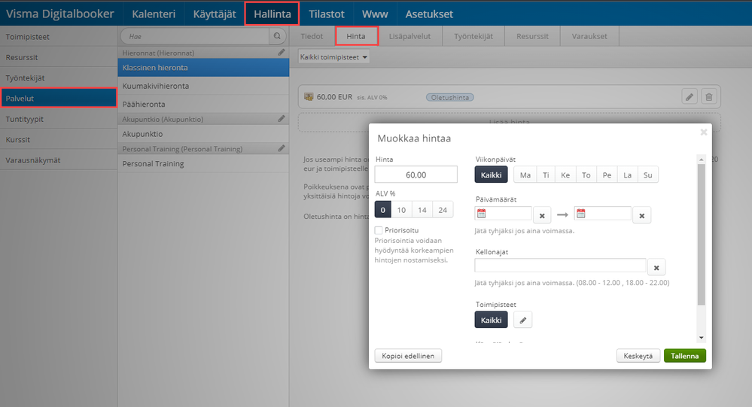The width and height of the screenshot is (752, 407).
Task: Clear the end date with x button
Action: [641, 215]
